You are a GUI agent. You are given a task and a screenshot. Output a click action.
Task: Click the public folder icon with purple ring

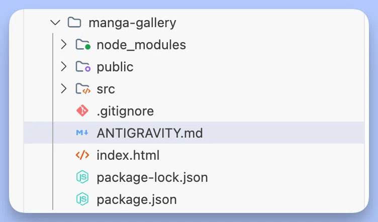(x=83, y=67)
